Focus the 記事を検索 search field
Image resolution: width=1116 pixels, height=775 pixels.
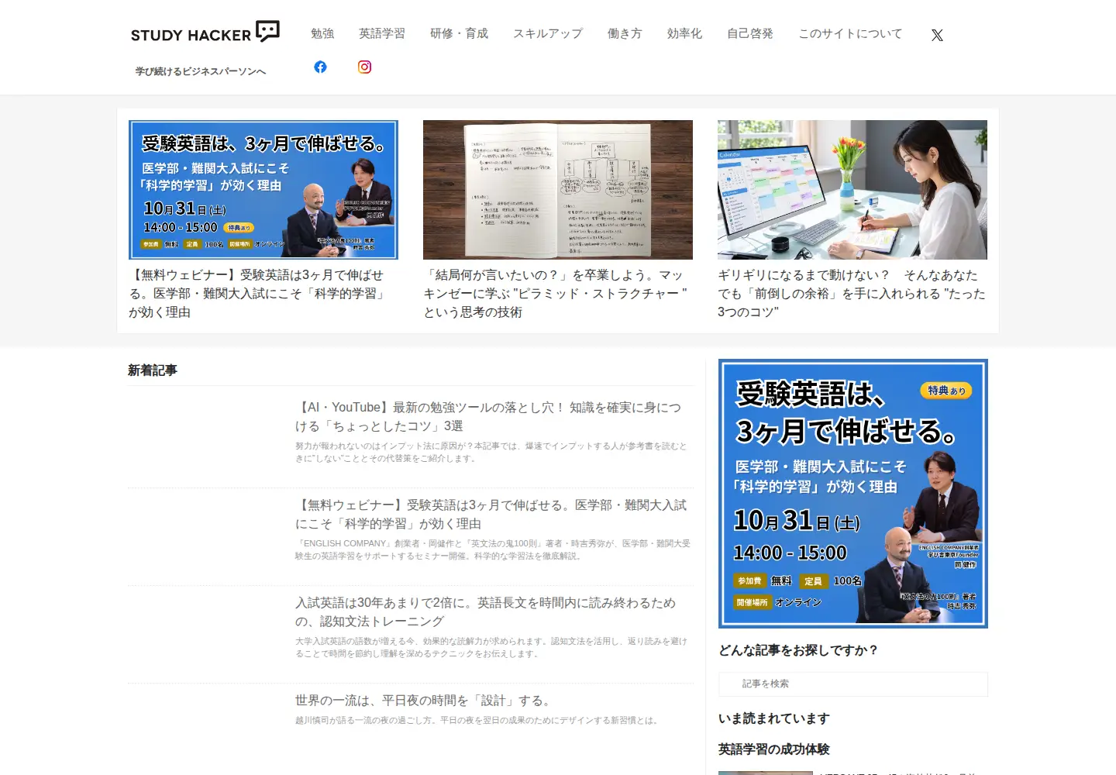point(853,684)
